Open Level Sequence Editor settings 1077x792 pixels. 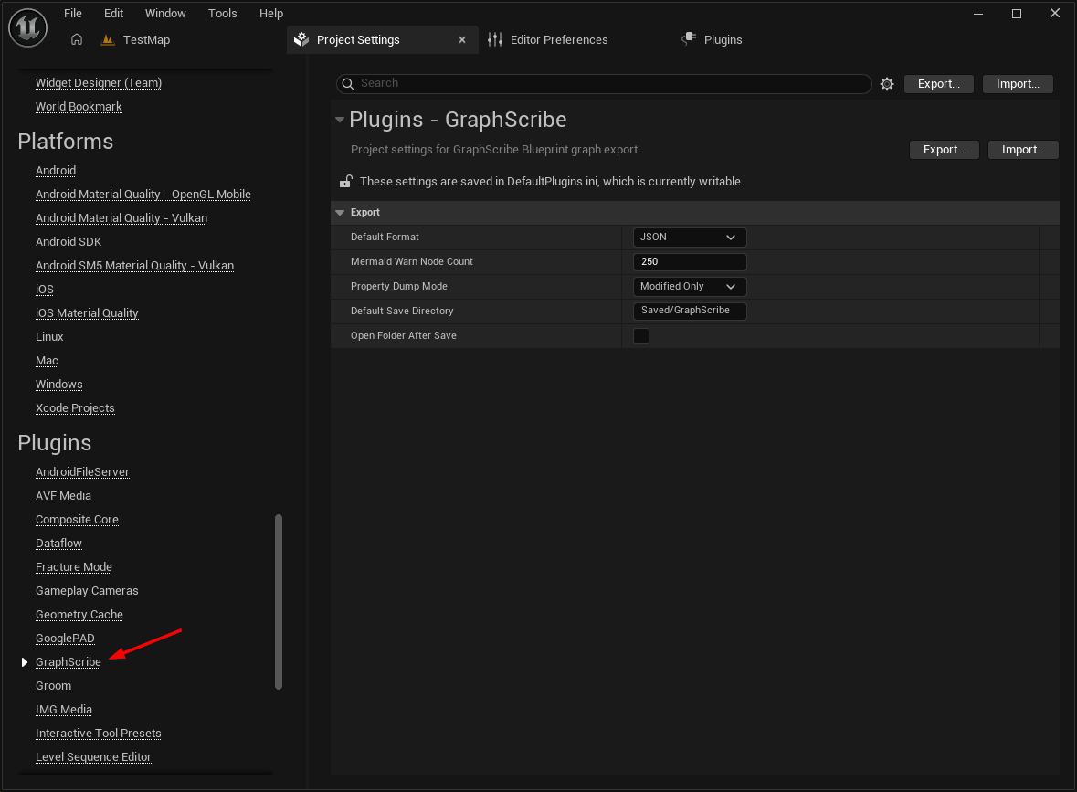click(93, 757)
